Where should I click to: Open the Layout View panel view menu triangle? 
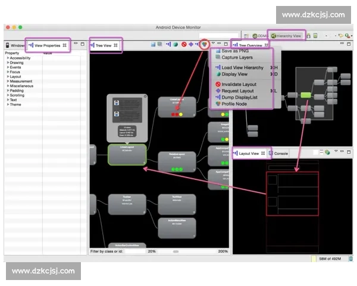336,151
